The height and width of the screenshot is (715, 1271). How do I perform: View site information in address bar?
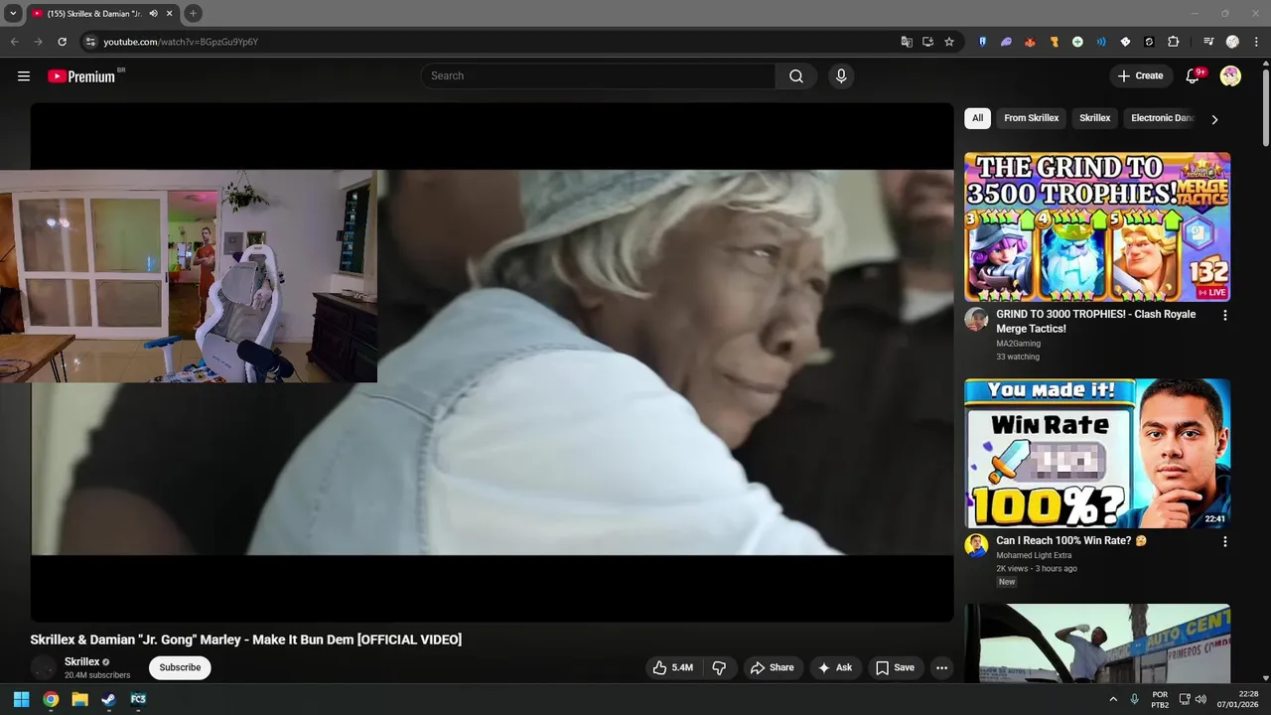click(x=90, y=42)
